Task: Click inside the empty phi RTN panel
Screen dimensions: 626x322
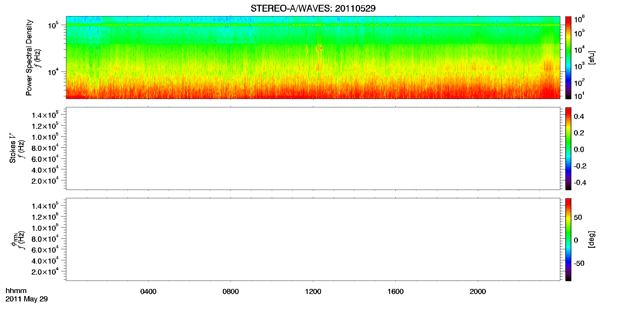Action: pyautogui.click(x=313, y=239)
